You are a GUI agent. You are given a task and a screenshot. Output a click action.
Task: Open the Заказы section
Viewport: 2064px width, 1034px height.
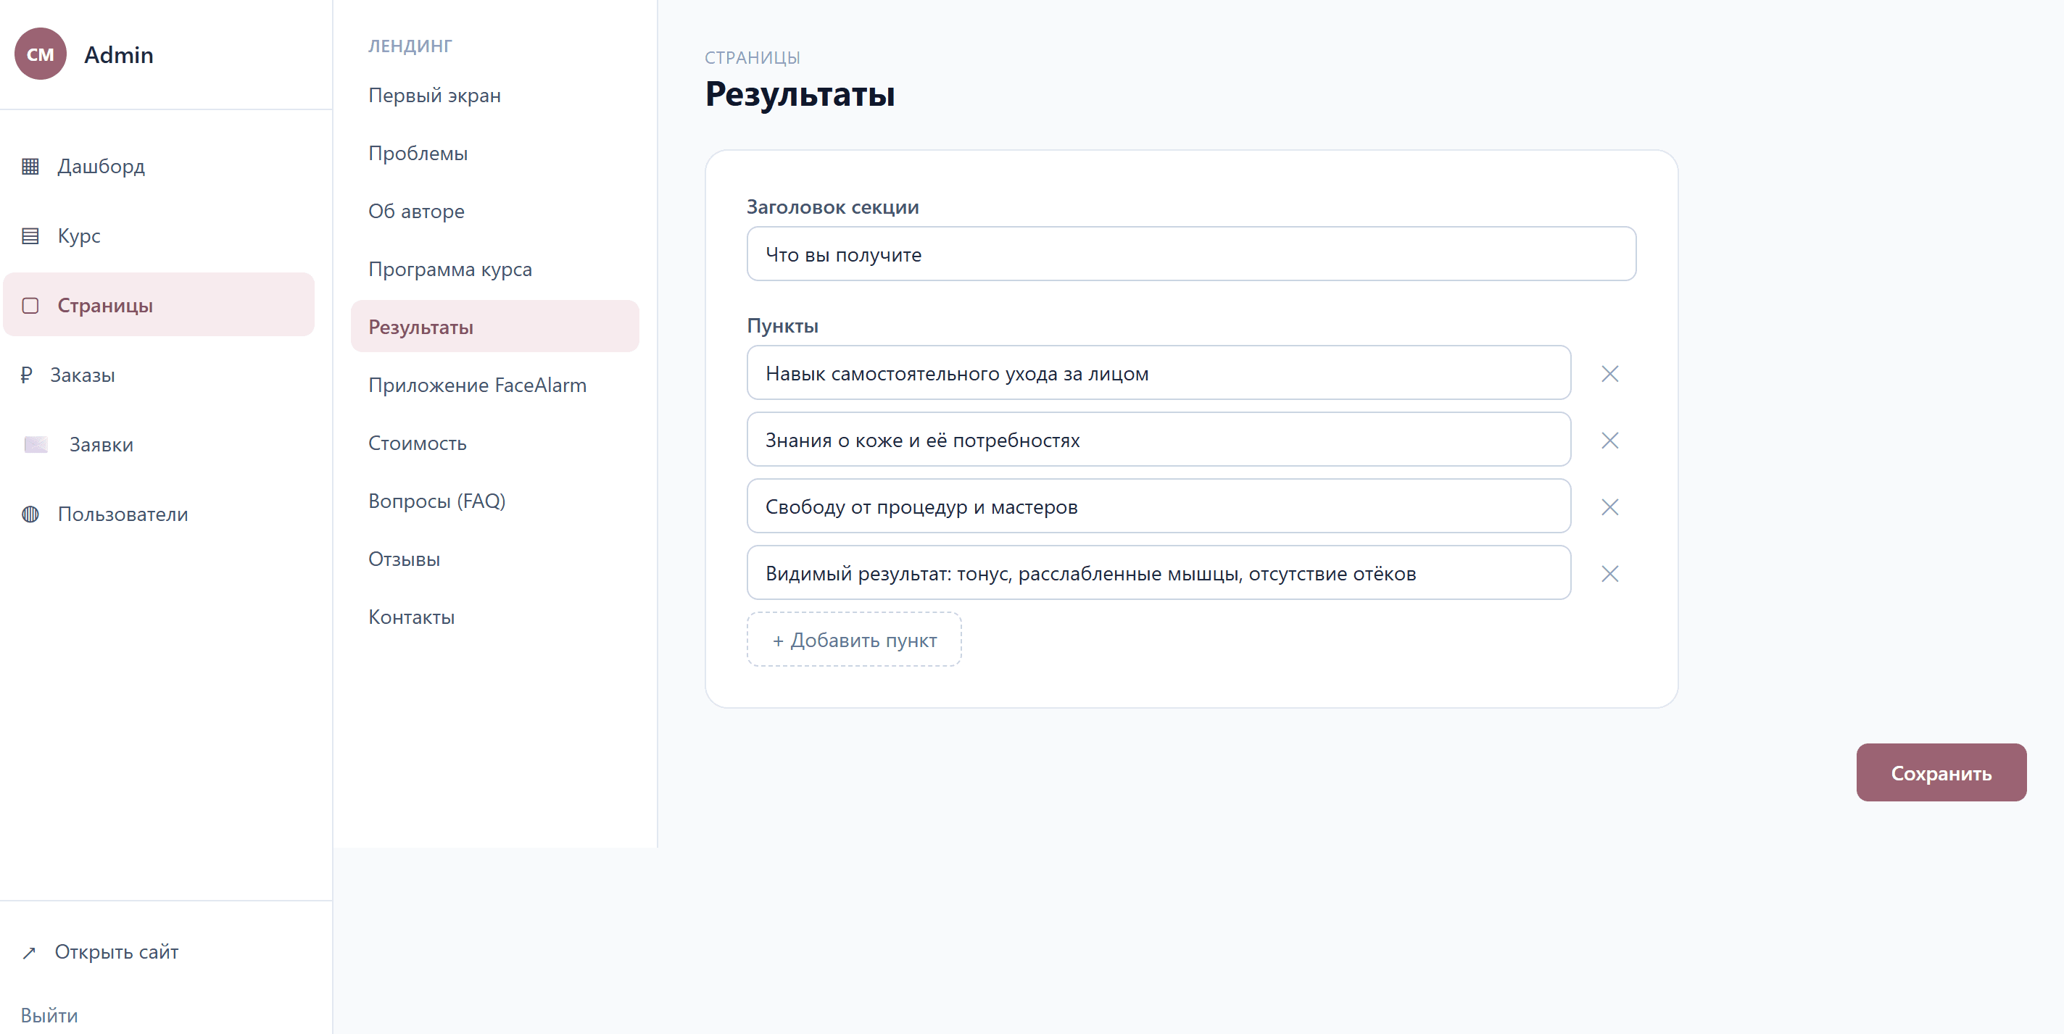(159, 375)
